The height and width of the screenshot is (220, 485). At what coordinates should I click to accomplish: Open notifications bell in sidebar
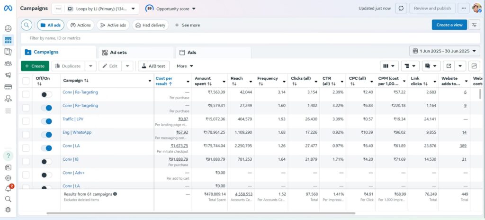tap(8, 189)
